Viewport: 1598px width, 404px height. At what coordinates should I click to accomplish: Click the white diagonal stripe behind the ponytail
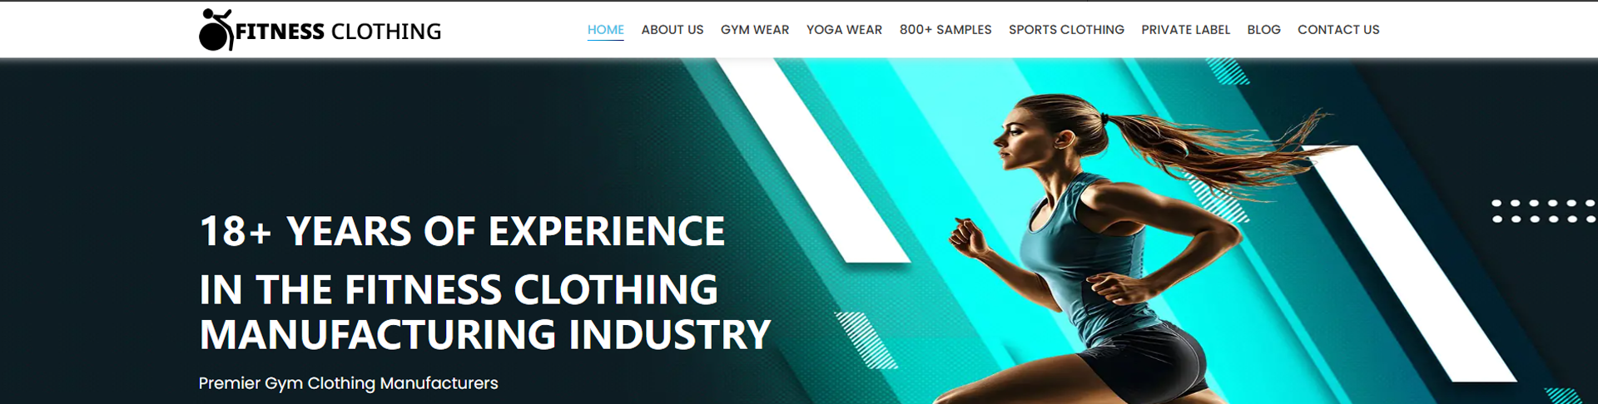pyautogui.click(x=1407, y=264)
